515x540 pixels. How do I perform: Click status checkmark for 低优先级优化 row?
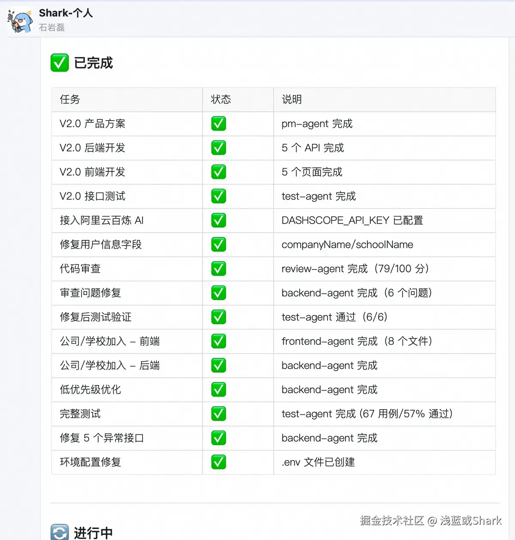pos(218,390)
